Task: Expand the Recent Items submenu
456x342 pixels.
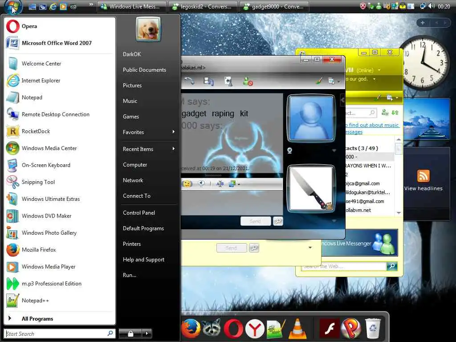Action: click(x=149, y=149)
